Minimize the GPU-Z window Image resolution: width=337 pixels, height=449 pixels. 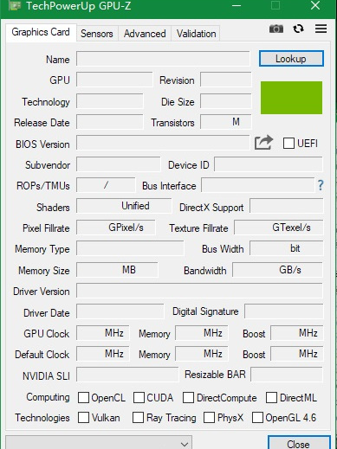(237, 5)
